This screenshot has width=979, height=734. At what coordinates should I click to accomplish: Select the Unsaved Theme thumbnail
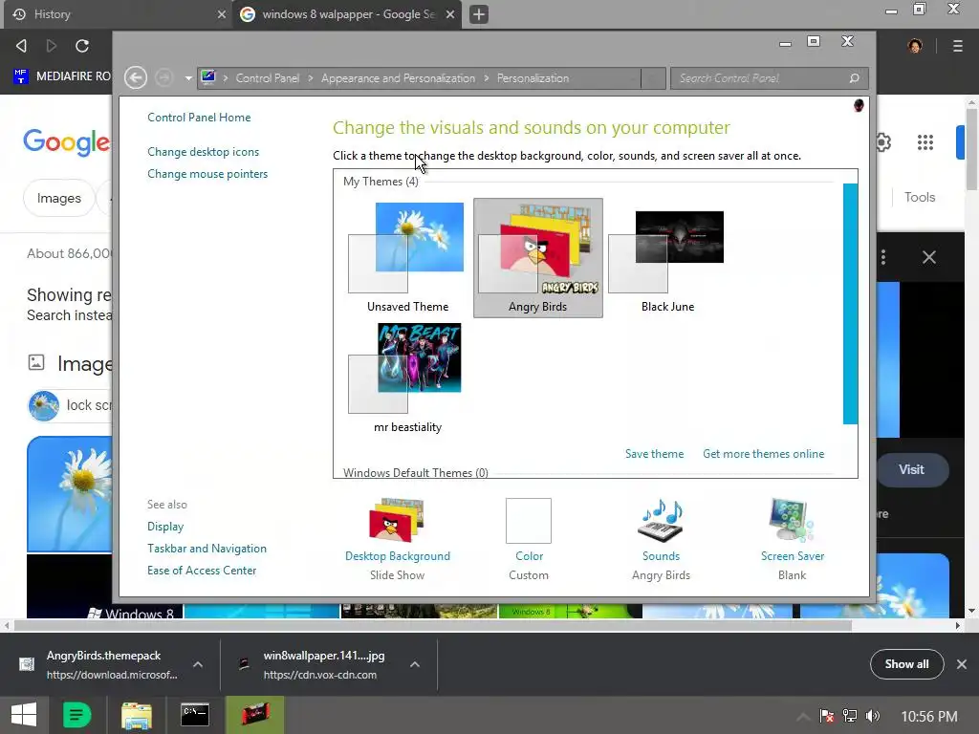(407, 257)
